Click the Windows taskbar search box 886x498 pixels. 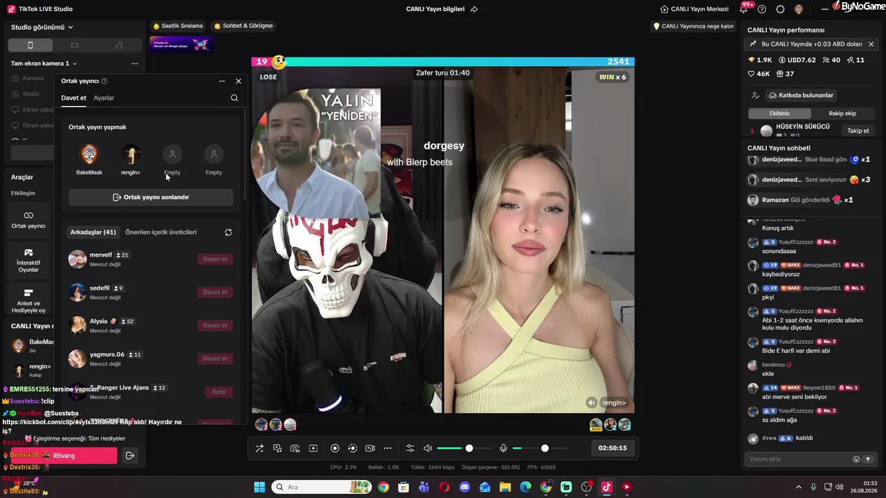tap(322, 487)
